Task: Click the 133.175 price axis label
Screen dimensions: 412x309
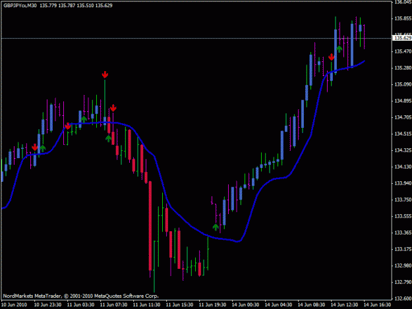Action: pyautogui.click(x=403, y=249)
